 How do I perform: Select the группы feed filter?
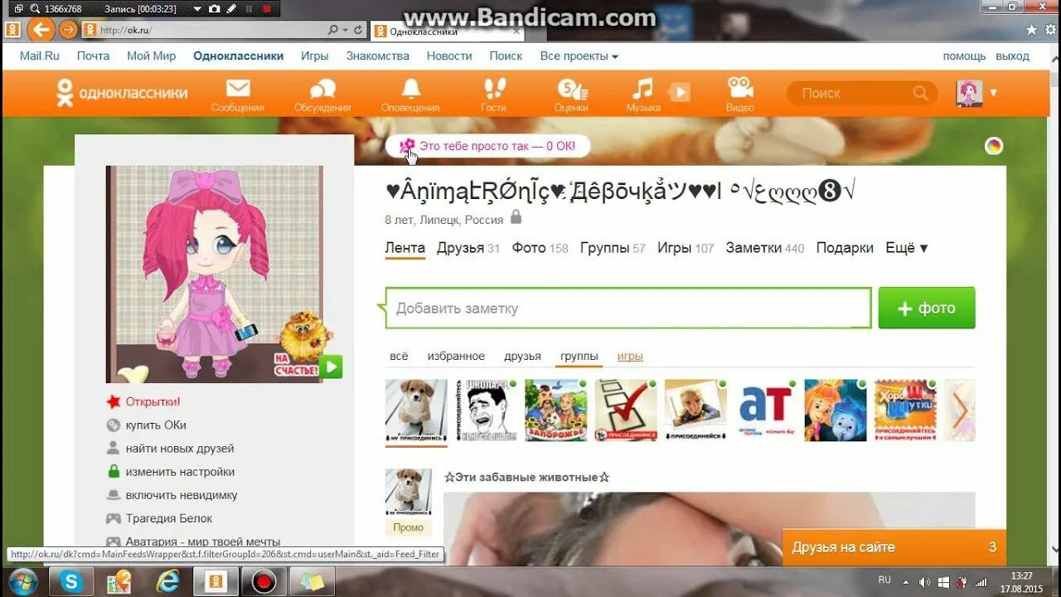(579, 357)
